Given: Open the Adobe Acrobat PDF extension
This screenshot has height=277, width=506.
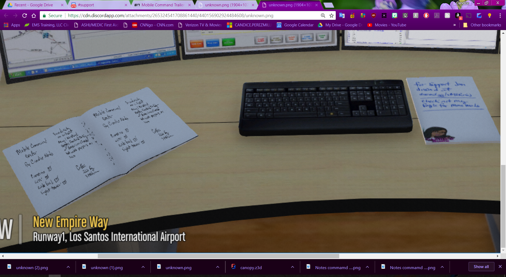Looking at the screenshot, I should [x=437, y=16].
